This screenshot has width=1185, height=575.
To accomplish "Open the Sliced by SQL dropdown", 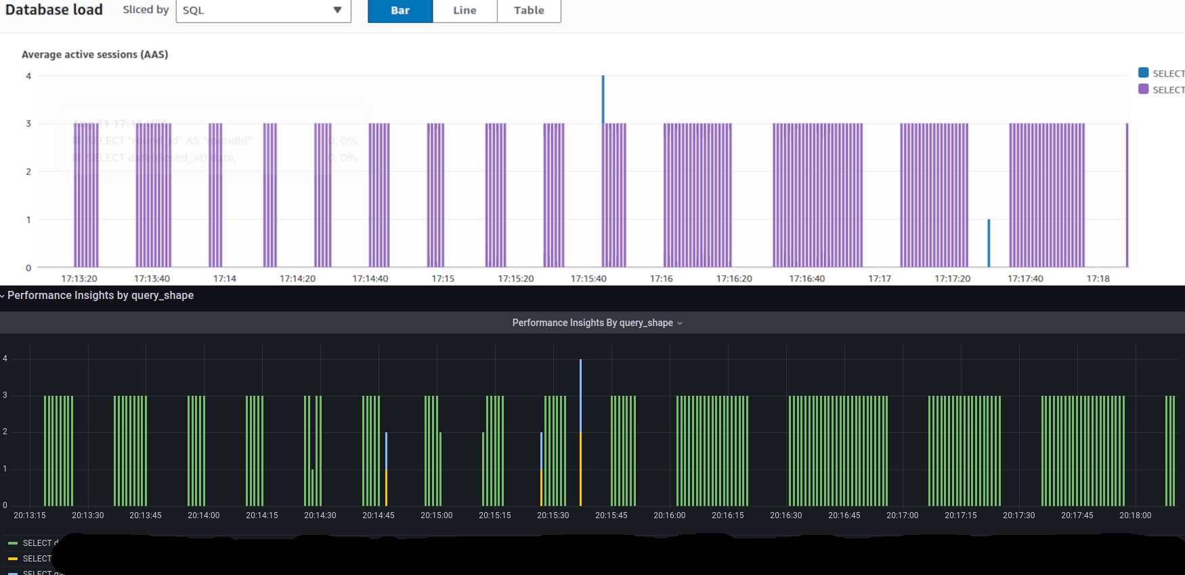I will (263, 11).
